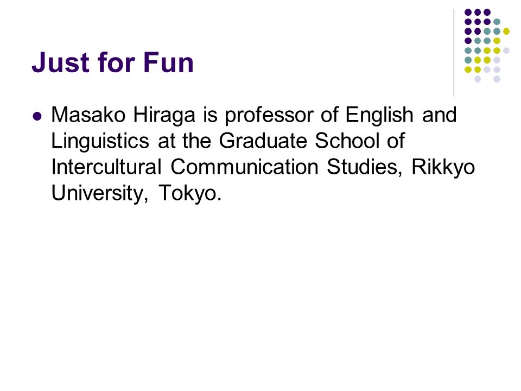Image resolution: width=521 pixels, height=391 pixels.
Task: Select the word 'Tokyo.' on last line
Action: [190, 194]
